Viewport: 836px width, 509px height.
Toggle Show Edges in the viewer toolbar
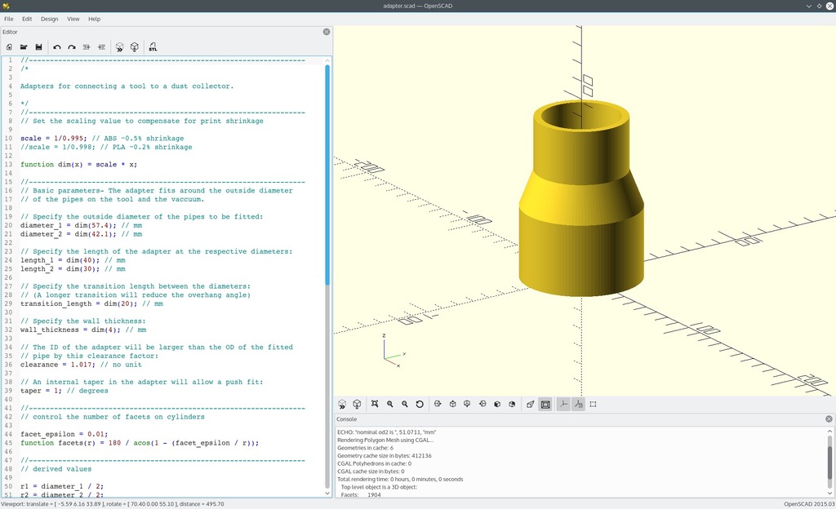tap(594, 404)
